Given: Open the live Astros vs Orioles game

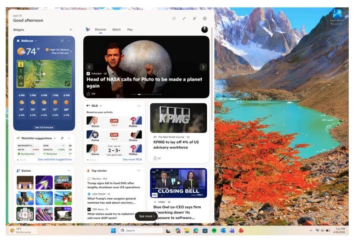Looking at the screenshot, I should 114,136.
